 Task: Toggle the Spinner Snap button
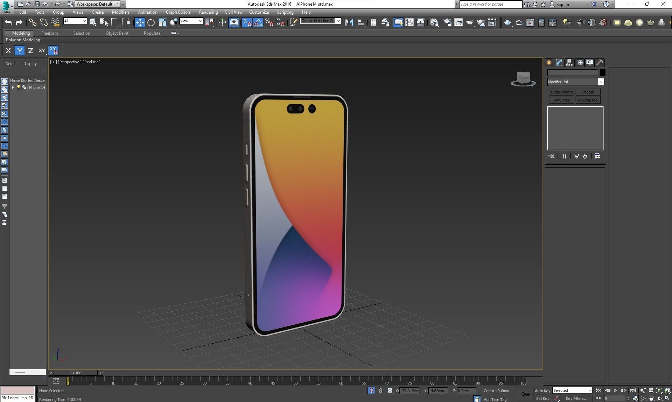tap(280, 22)
